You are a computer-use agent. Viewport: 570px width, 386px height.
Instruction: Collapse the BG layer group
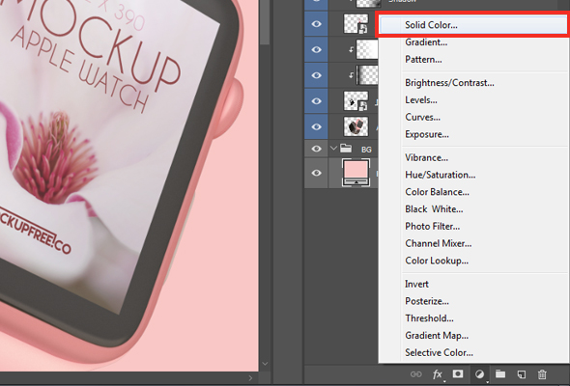[333, 149]
